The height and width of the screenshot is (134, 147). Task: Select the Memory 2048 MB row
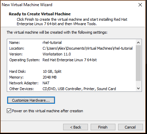71,77
